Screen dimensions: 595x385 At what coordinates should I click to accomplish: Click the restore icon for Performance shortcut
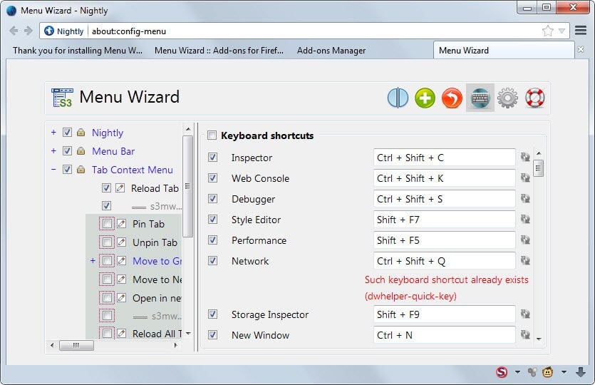point(525,240)
